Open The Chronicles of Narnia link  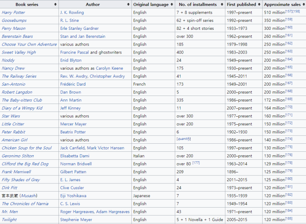point(25,204)
